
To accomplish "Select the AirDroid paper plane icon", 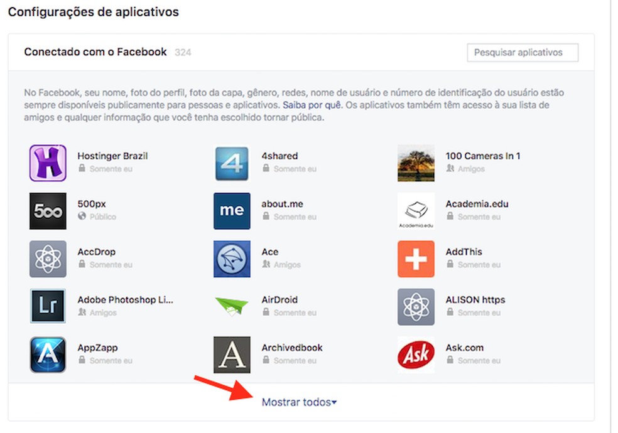I will (x=232, y=307).
